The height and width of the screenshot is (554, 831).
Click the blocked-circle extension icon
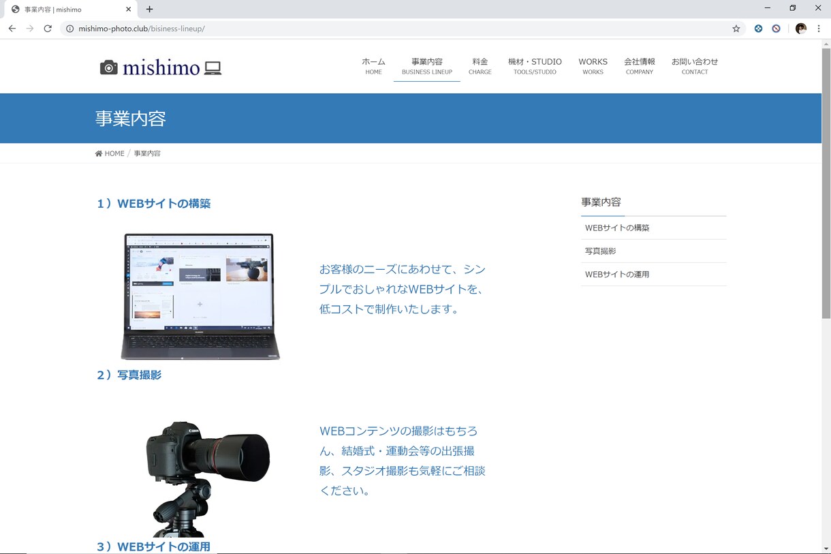pyautogui.click(x=776, y=29)
